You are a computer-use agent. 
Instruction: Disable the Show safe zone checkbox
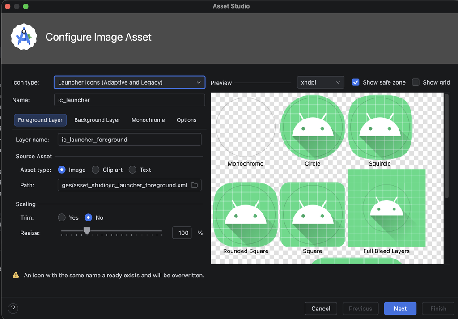coord(356,82)
